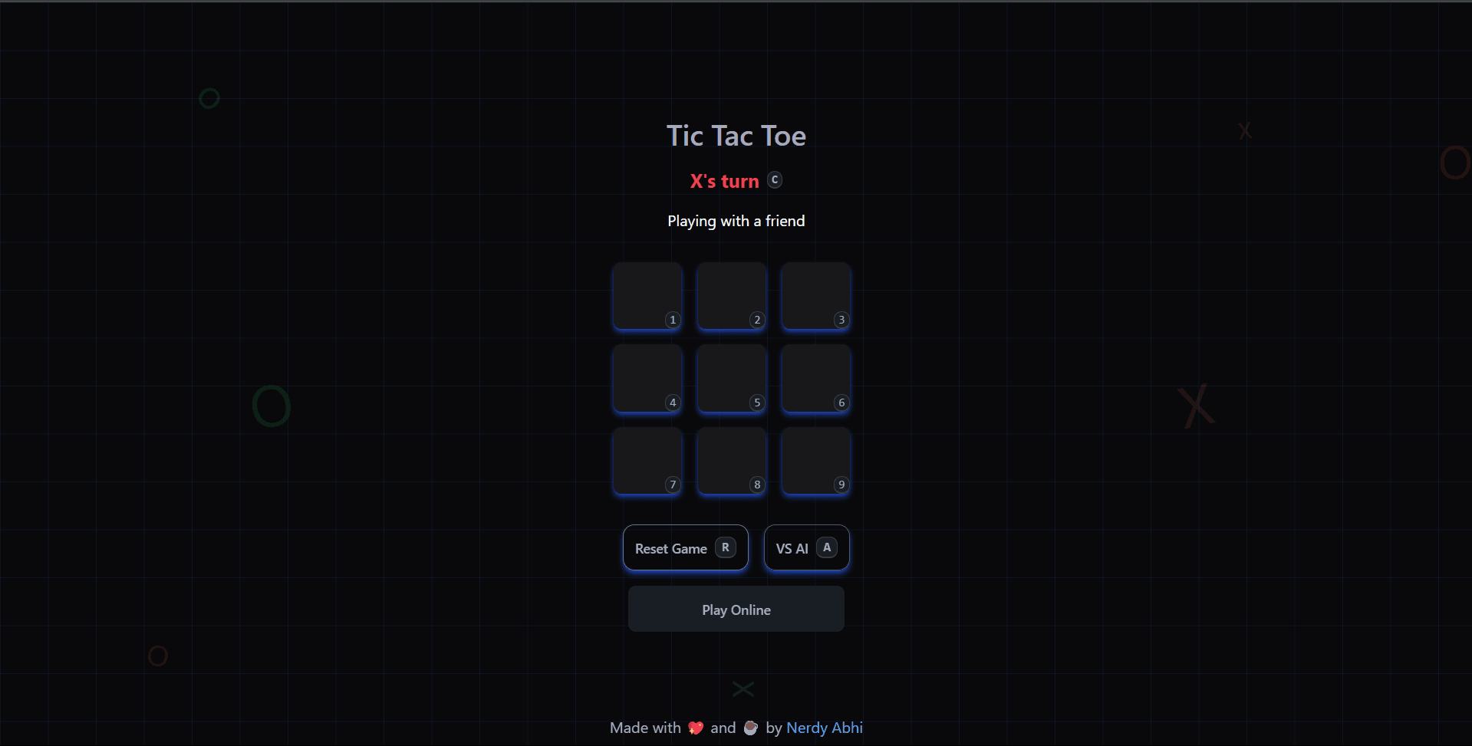
Task: Pick the bottom-right cell numbered 9
Action: 815,461
